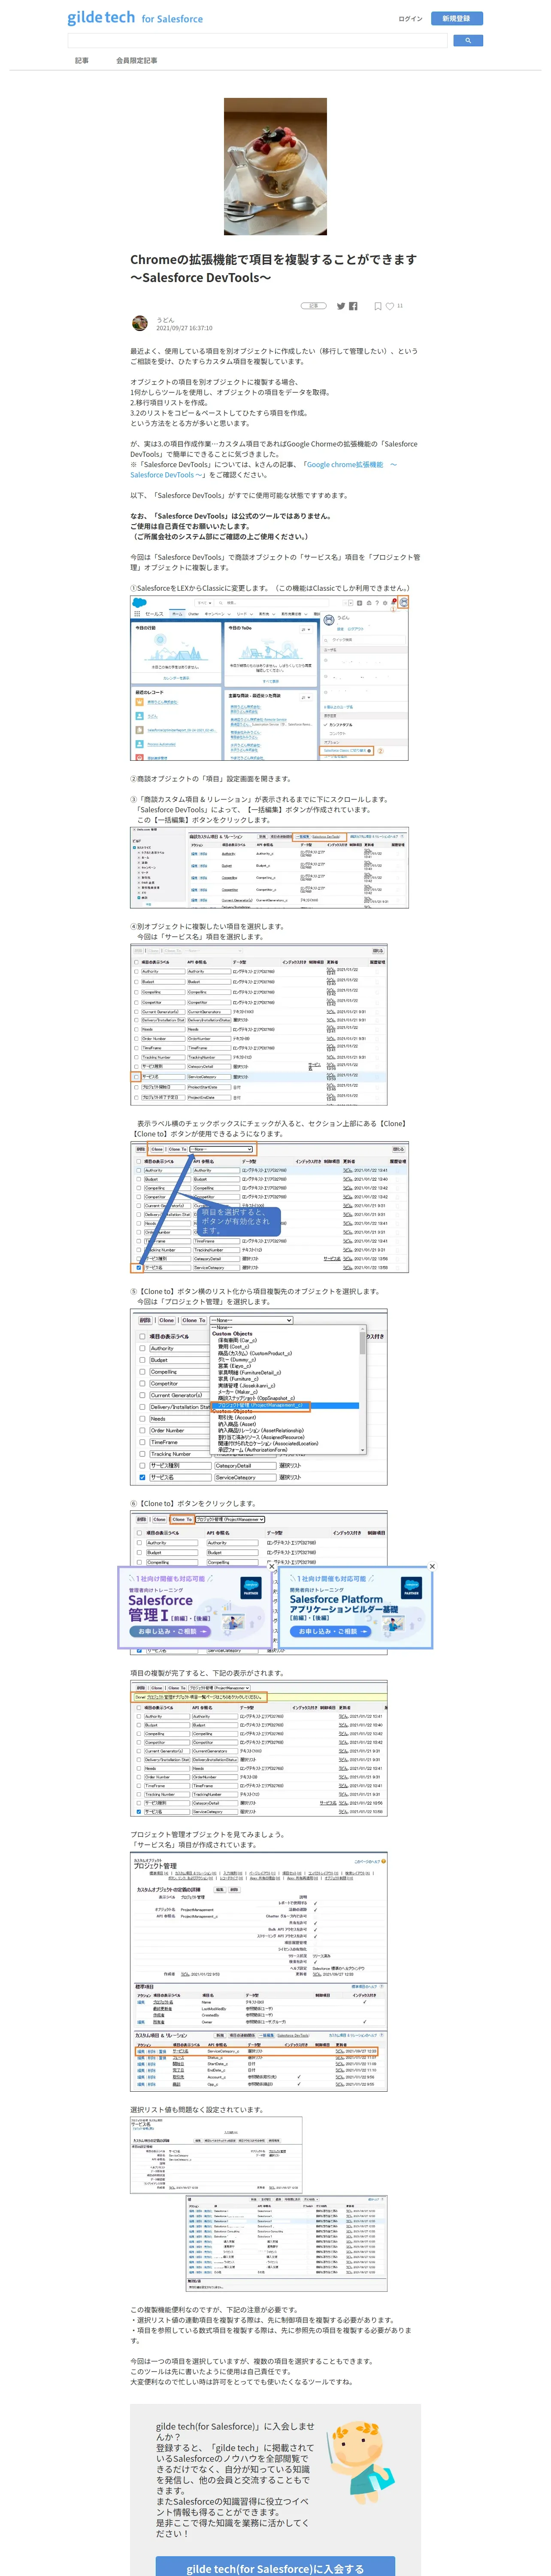Open the Salesforce 管理Ⅰ training ad banner

tap(195, 1607)
